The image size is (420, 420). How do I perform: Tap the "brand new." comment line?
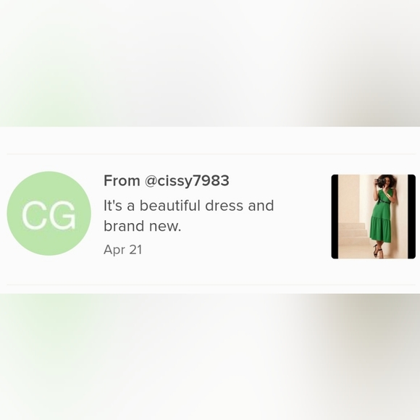[x=142, y=226]
